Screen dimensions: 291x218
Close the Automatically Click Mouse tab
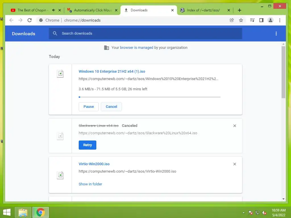116,10
